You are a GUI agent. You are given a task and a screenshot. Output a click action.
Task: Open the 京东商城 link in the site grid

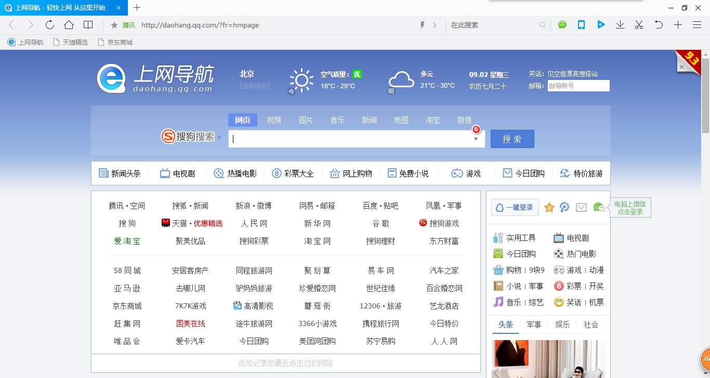(127, 306)
